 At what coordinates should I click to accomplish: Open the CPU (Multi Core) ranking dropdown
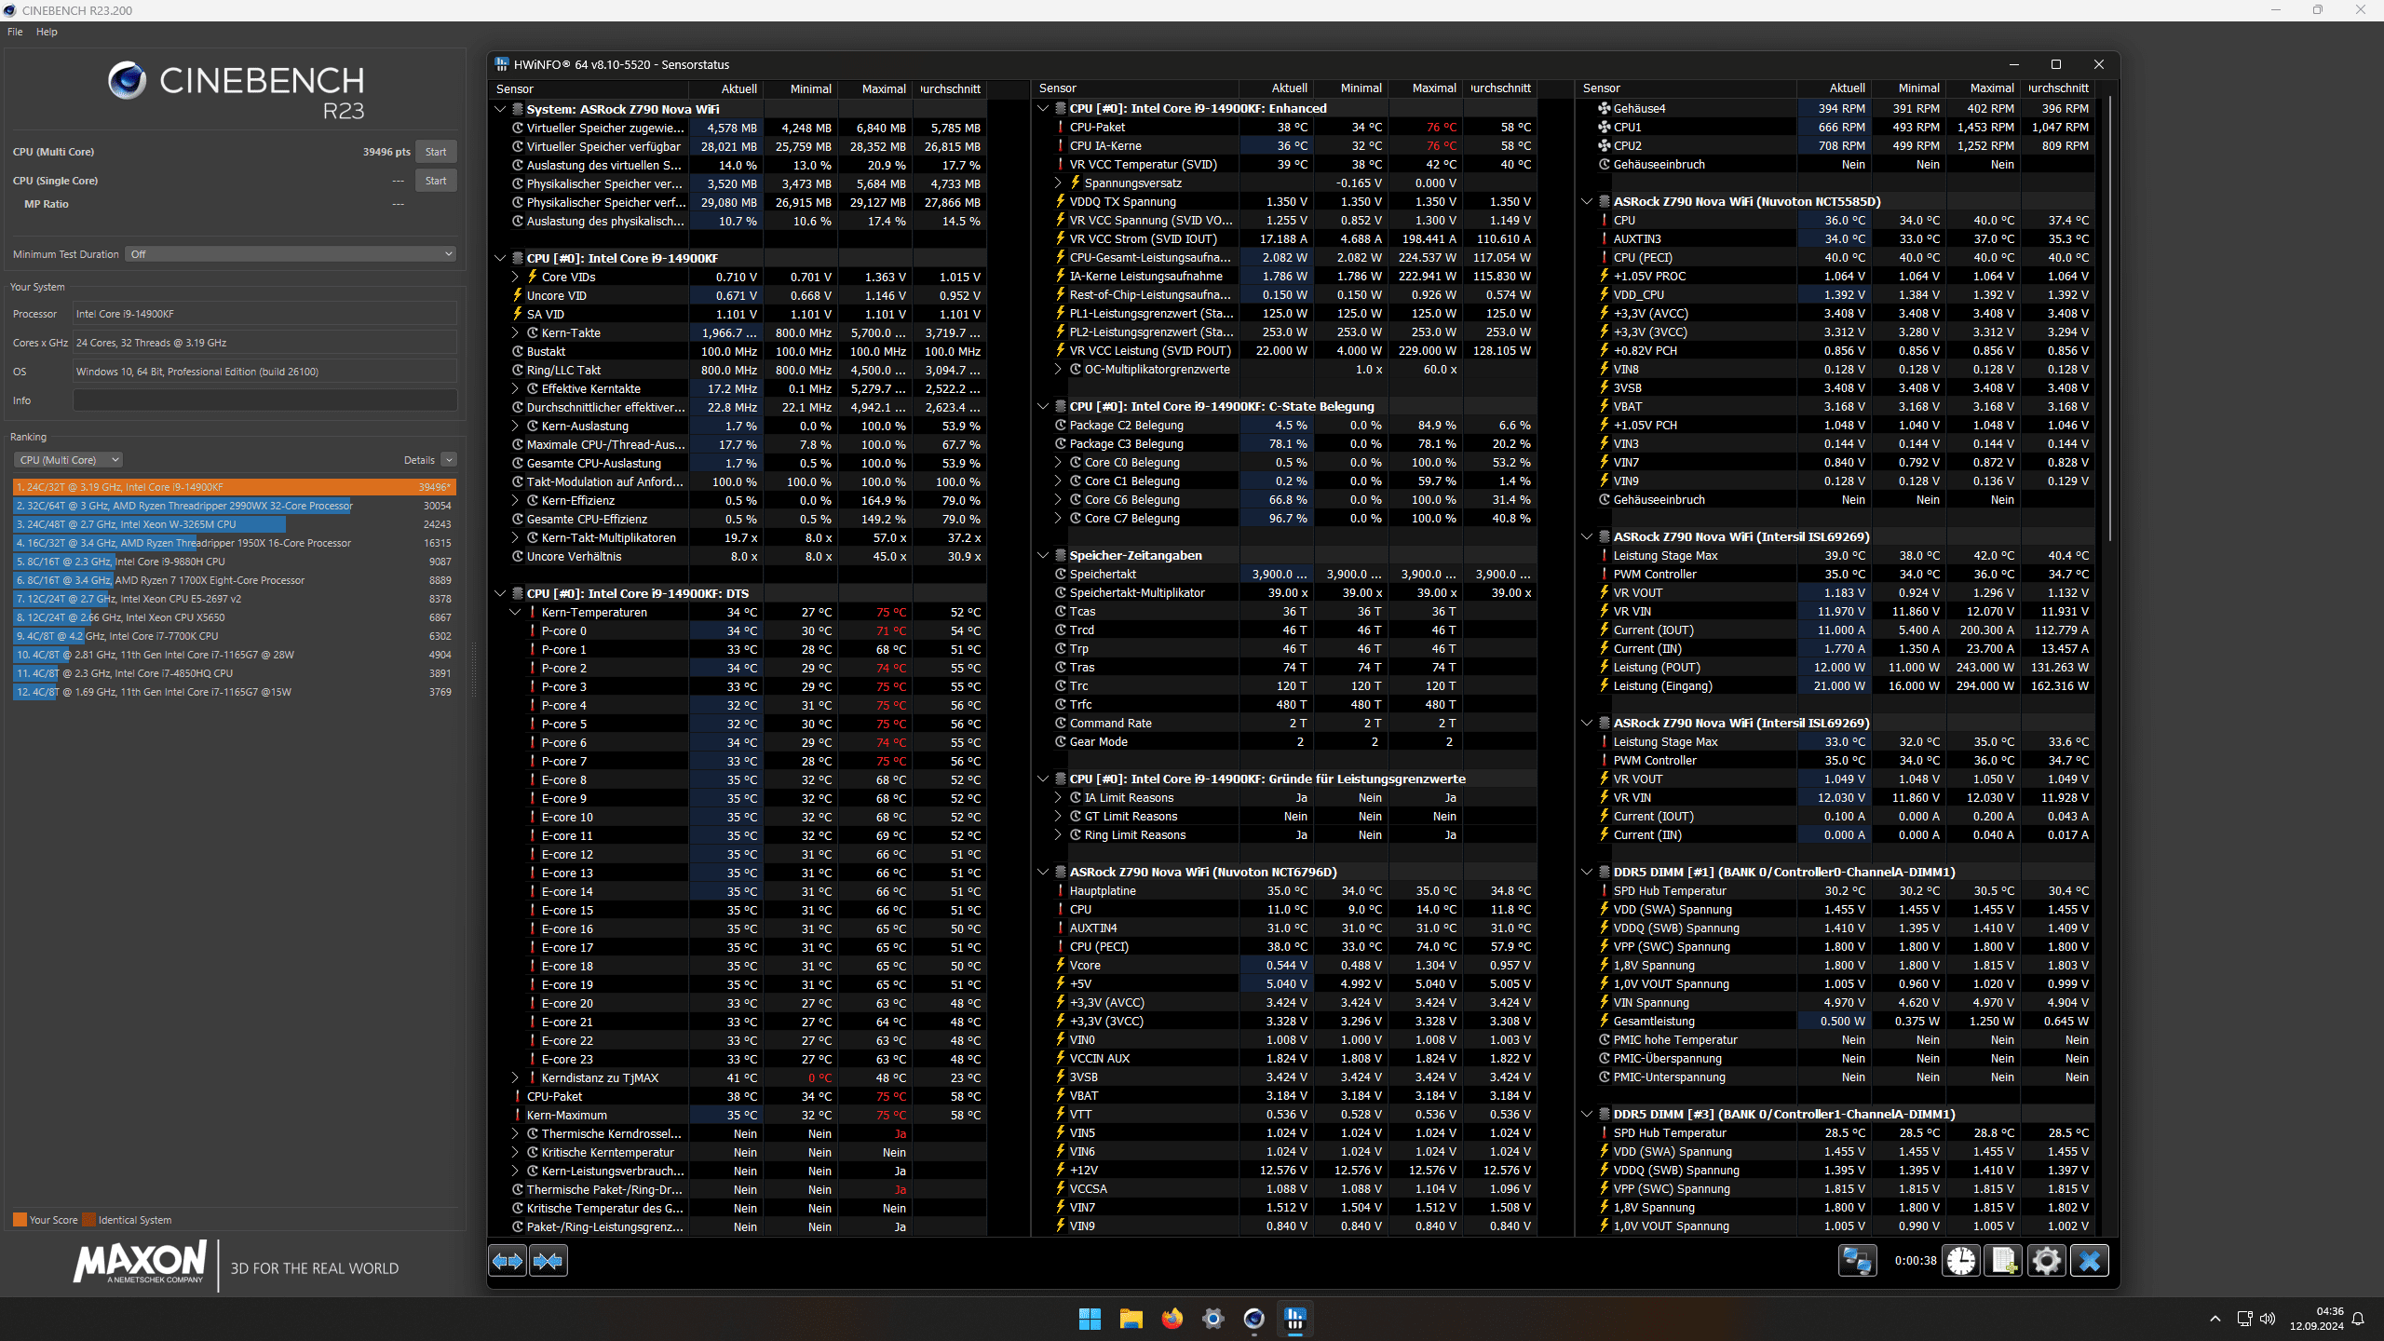pos(68,460)
